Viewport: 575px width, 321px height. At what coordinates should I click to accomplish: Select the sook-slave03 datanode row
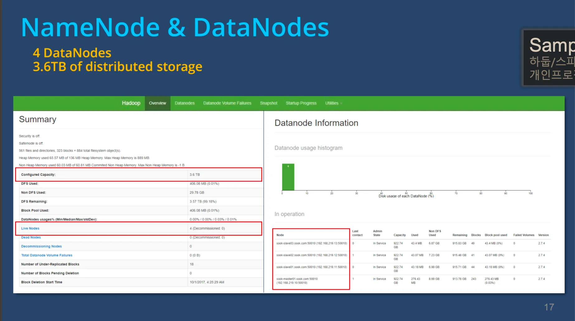click(x=311, y=244)
